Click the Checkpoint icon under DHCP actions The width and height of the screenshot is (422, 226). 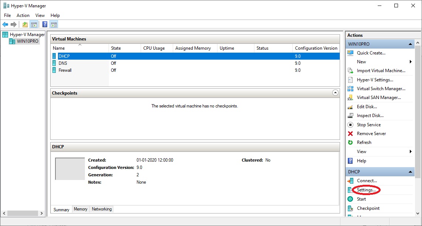350,208
